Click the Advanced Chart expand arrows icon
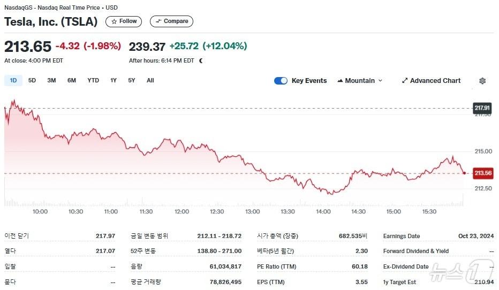This screenshot has height=290, width=499. (x=405, y=81)
